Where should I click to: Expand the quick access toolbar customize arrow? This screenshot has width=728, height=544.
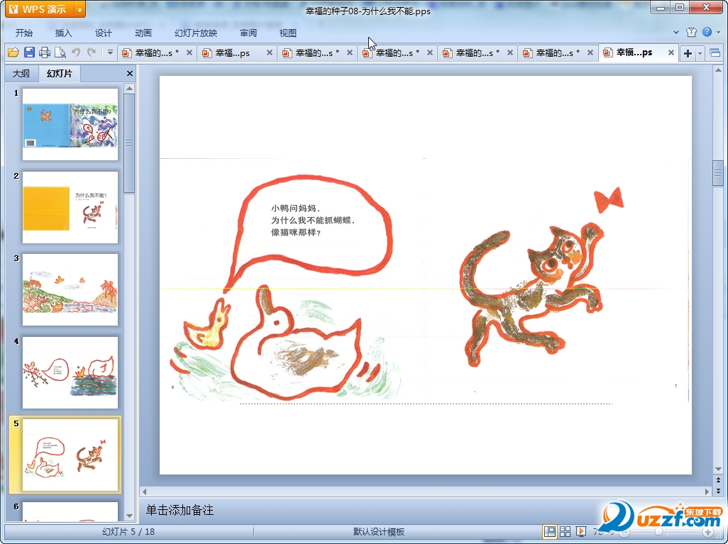tap(110, 52)
